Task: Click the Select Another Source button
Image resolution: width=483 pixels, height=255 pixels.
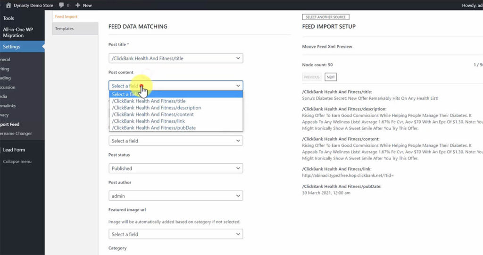Action: coord(325,17)
